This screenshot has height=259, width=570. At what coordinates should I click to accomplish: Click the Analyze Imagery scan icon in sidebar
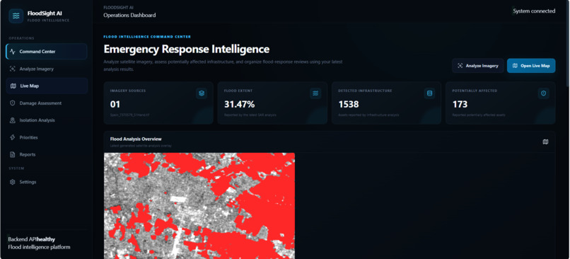click(13, 69)
